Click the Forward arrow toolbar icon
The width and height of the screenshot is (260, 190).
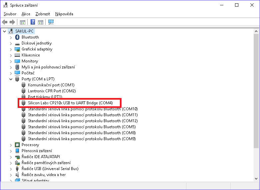(x=12, y=22)
